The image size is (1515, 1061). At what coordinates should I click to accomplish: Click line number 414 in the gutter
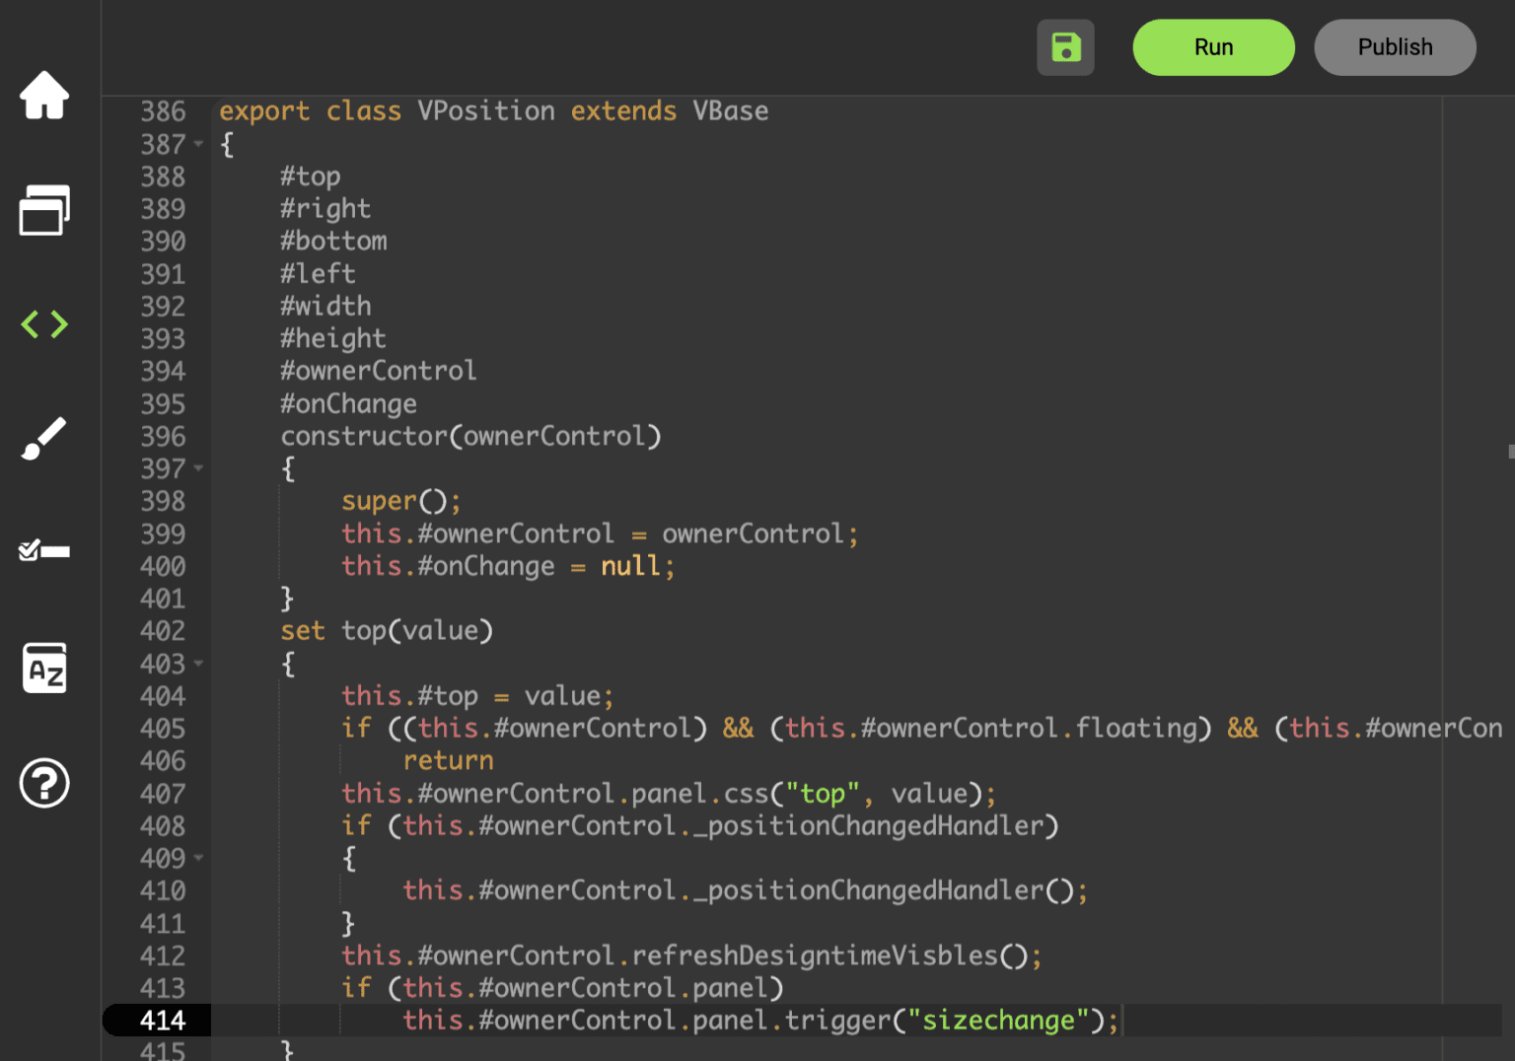(x=163, y=1021)
